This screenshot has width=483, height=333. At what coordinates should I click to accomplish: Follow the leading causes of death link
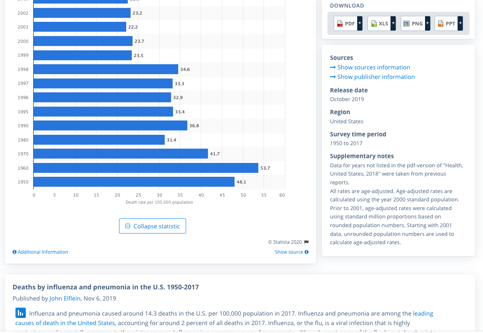[423, 314]
